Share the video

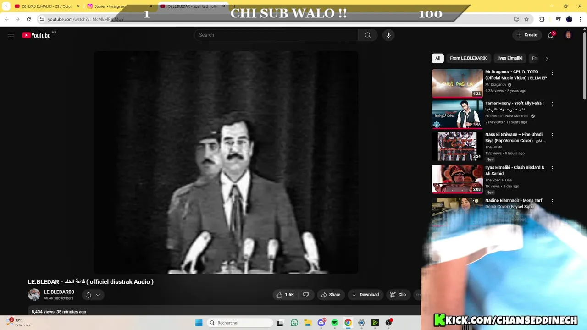330,295
